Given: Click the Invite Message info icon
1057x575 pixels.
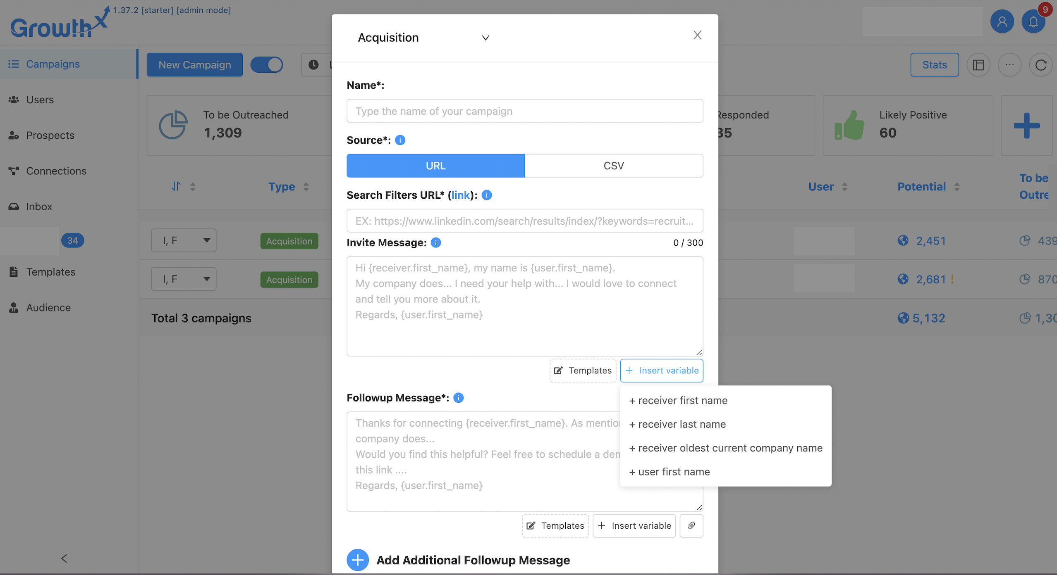Looking at the screenshot, I should (x=435, y=242).
